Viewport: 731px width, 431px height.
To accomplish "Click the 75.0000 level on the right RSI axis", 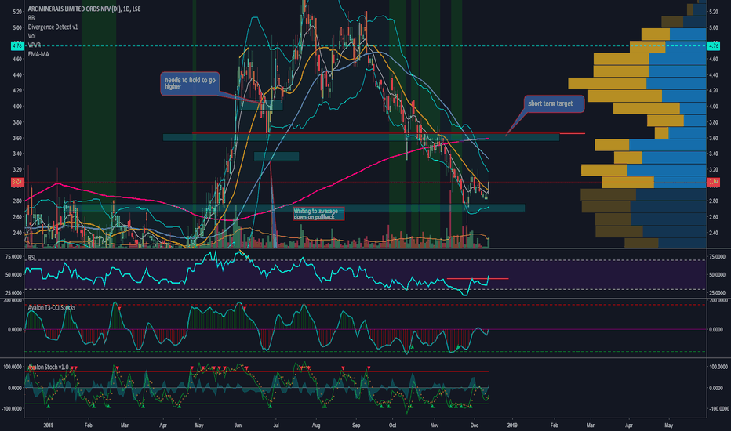I will tap(717, 257).
